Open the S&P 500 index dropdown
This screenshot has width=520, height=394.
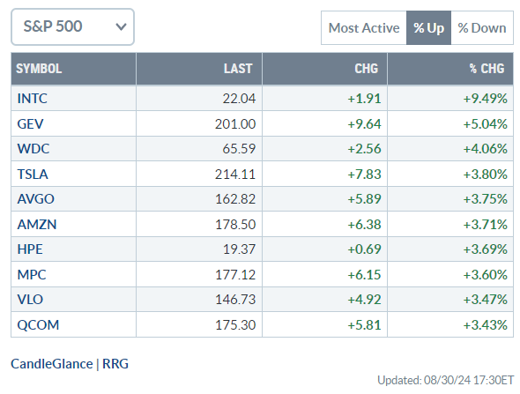tap(72, 26)
